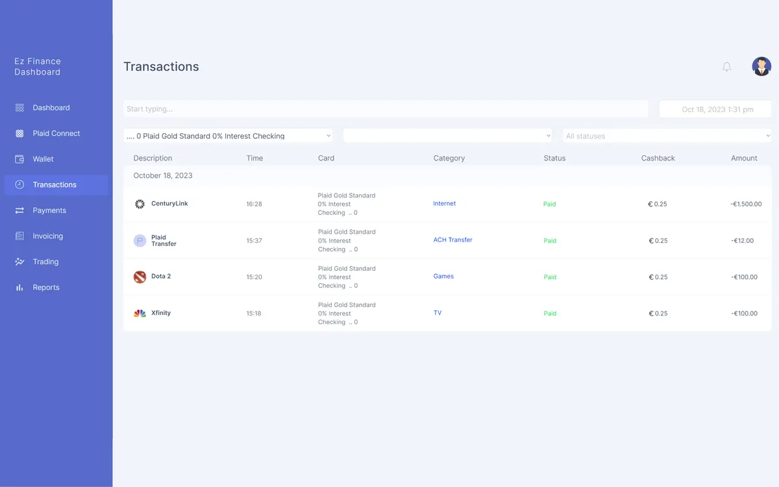Image resolution: width=779 pixels, height=487 pixels.
Task: Click the Ez Finance Dashboard title
Action: 38,67
